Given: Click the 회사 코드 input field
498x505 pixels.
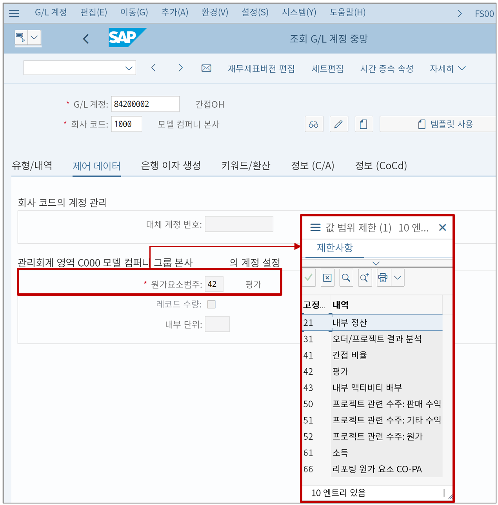Looking at the screenshot, I should click(x=127, y=124).
